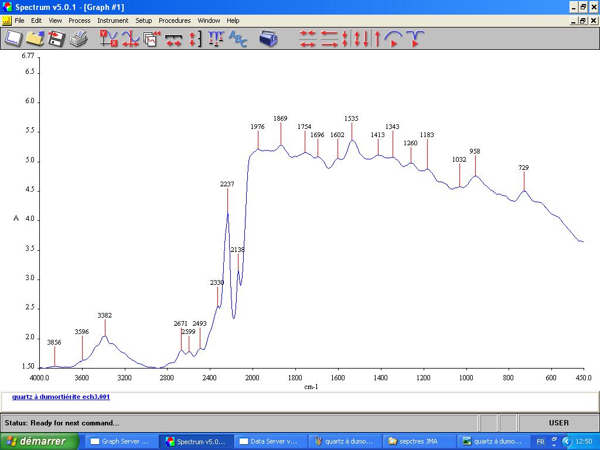Click the FR language indicator in tray
Screen dimensions: 600x450
(x=540, y=441)
